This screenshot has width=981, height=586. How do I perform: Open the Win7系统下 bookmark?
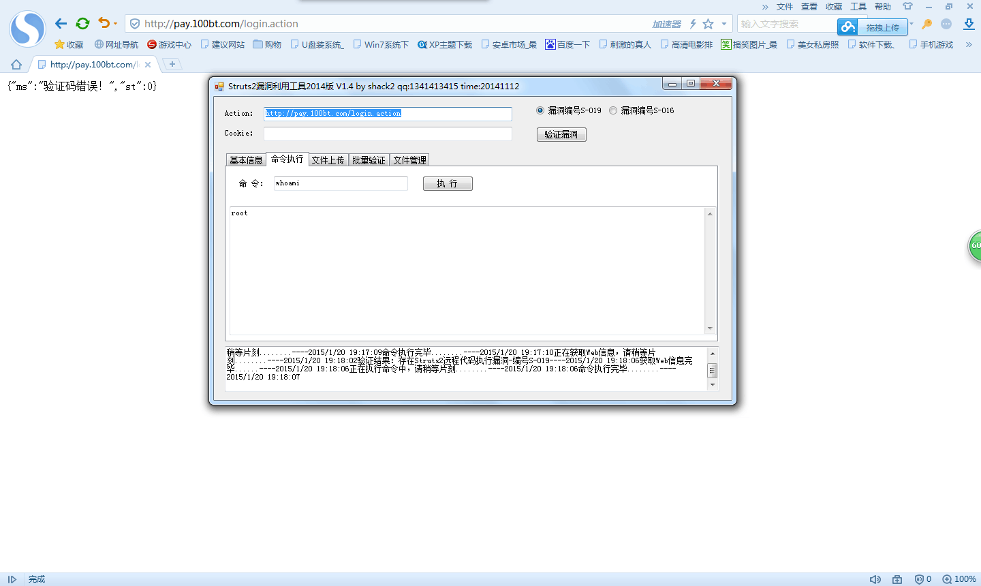[x=381, y=44]
